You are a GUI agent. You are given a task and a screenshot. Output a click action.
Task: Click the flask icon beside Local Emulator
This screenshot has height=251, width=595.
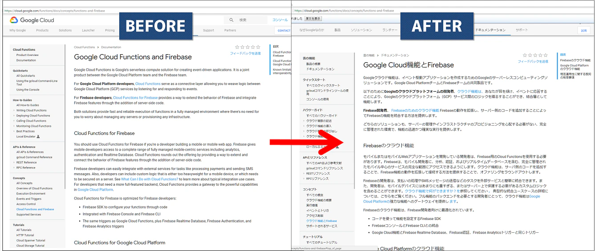(39, 136)
